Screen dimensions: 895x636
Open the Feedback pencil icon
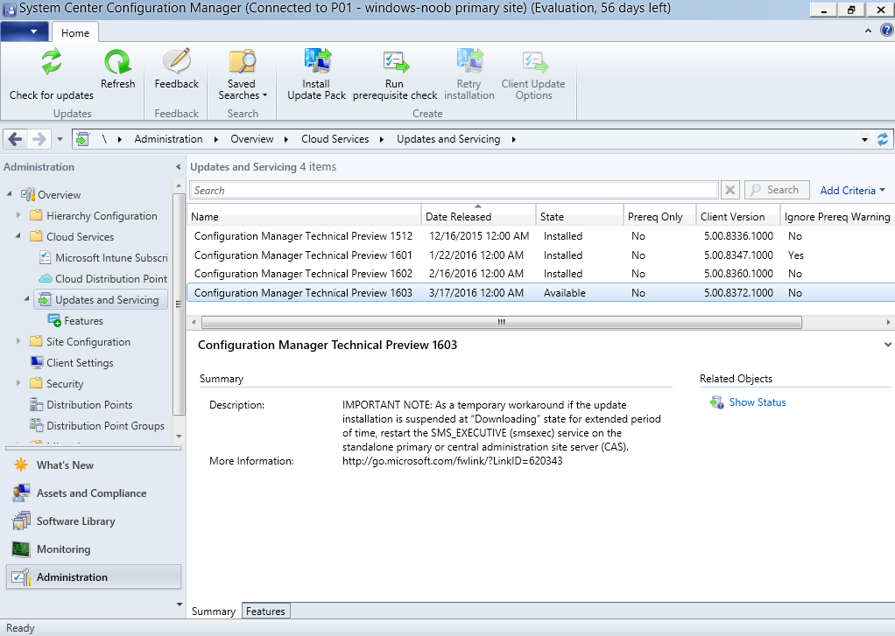coord(176,61)
